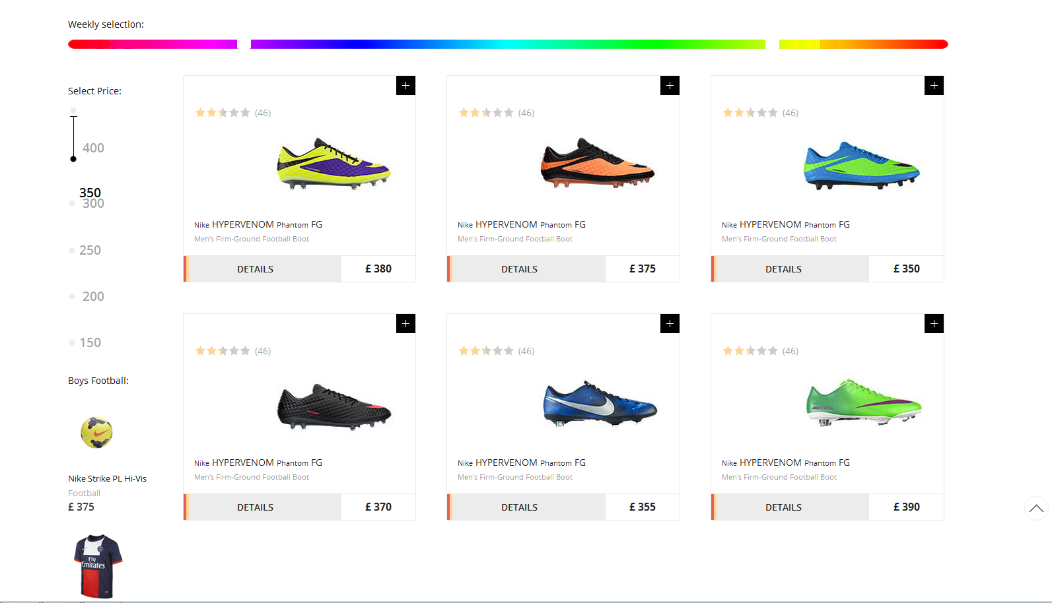Click the Nike HYPERVENOM title on £355 card
The height and width of the screenshot is (603, 1052).
[x=522, y=462]
